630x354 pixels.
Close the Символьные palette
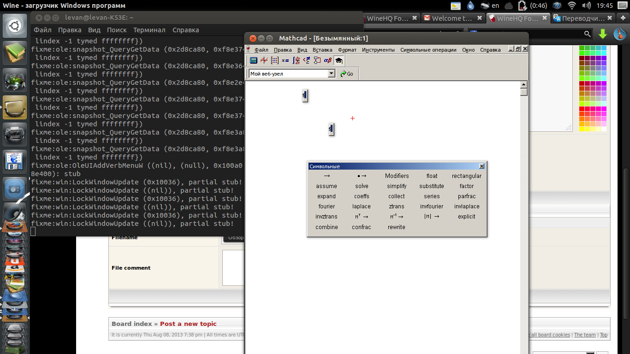tap(481, 166)
